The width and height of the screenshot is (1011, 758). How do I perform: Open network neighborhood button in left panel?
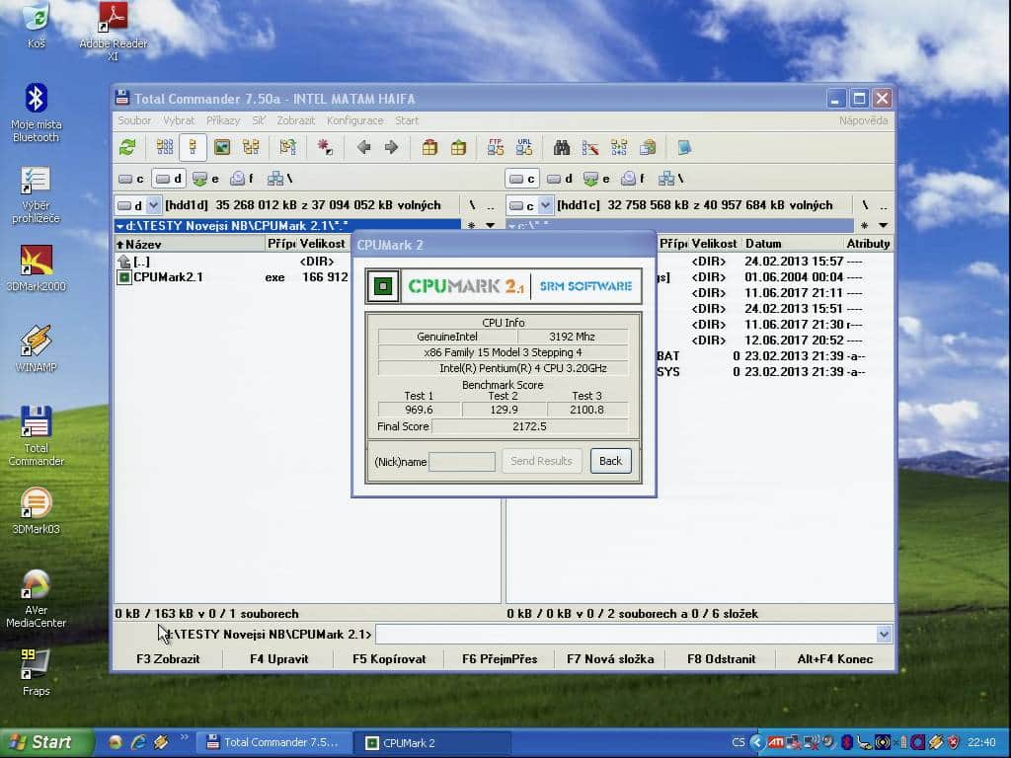[280, 179]
